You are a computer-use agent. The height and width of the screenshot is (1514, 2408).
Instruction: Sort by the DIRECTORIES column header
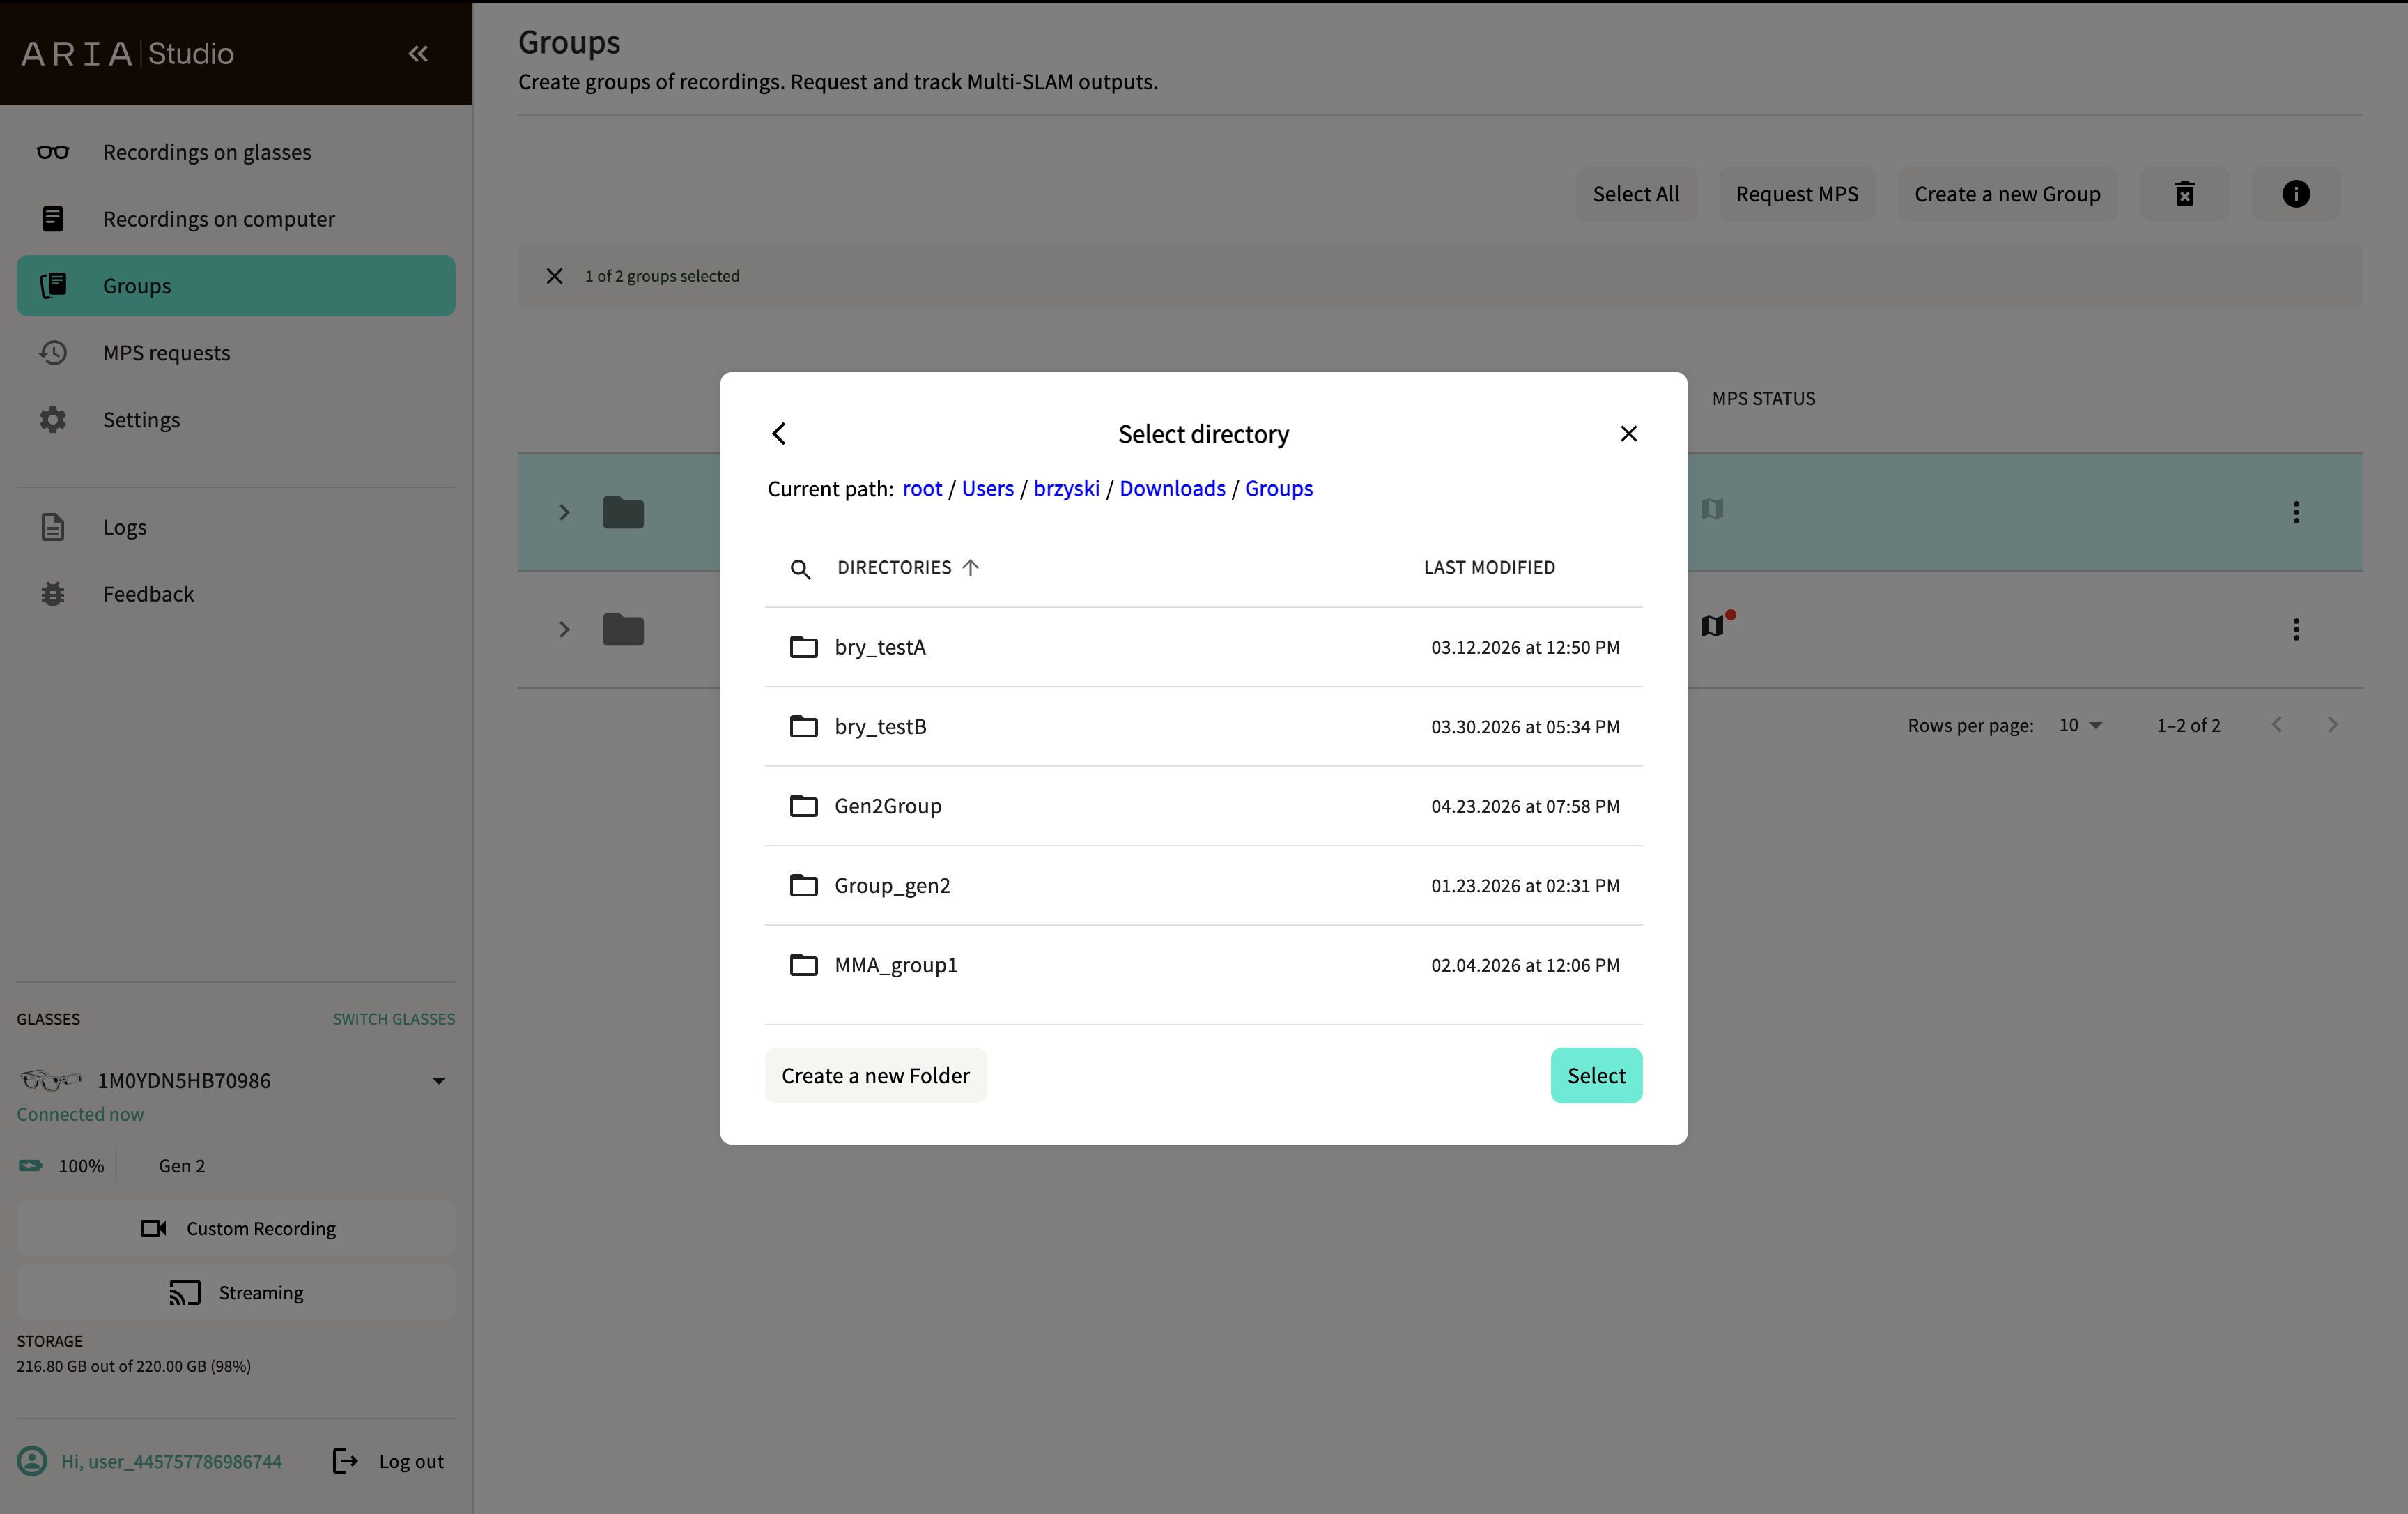pos(894,567)
